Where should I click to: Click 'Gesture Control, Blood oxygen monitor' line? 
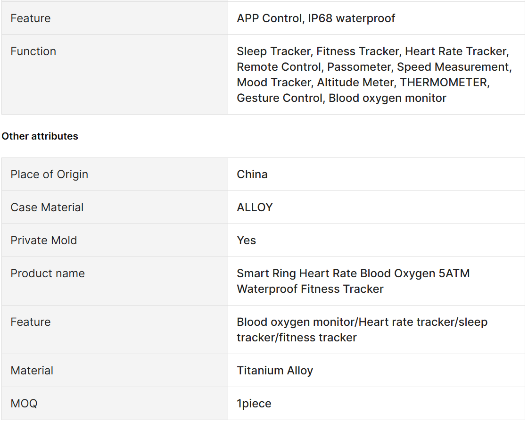pyautogui.click(x=342, y=98)
